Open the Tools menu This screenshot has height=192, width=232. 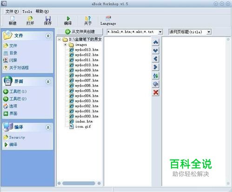(x=27, y=12)
